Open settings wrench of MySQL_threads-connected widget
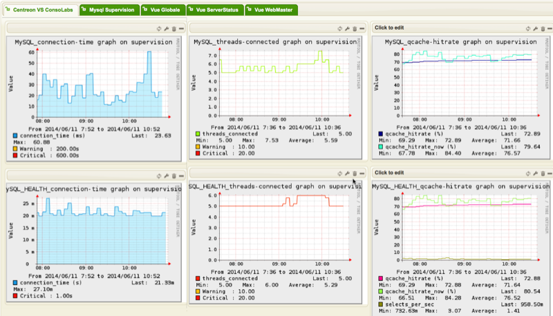Screen dimensions: 553x316 coord(348,28)
